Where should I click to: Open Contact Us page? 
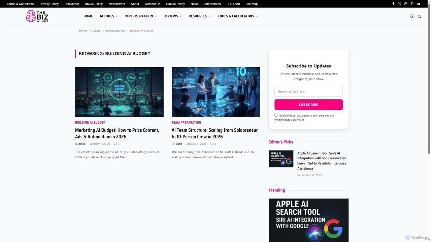[x=153, y=4]
